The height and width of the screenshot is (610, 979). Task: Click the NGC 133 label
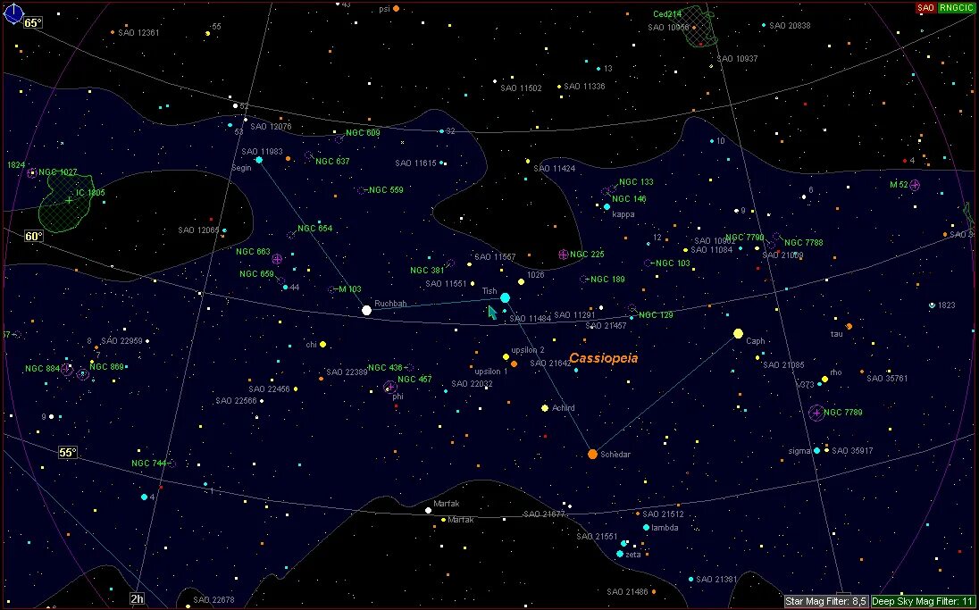coord(636,181)
